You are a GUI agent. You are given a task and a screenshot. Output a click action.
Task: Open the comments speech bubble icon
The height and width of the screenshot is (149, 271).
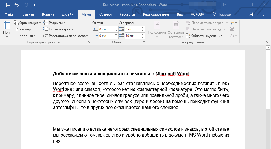264,14
